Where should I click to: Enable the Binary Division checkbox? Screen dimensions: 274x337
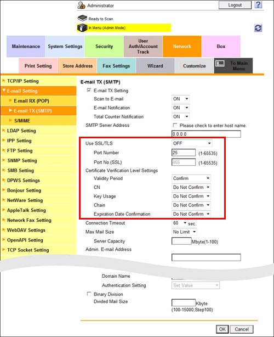(x=89, y=294)
